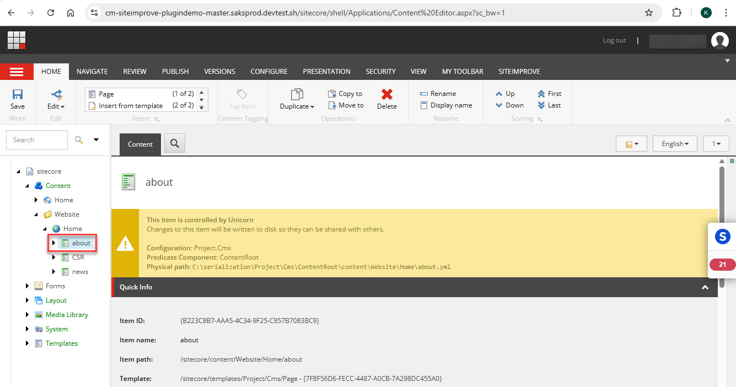Open the Duplicate tool
Image resolution: width=736 pixels, height=387 pixels.
[x=297, y=100]
